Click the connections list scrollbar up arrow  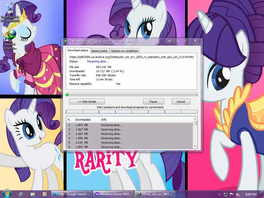tap(195, 119)
